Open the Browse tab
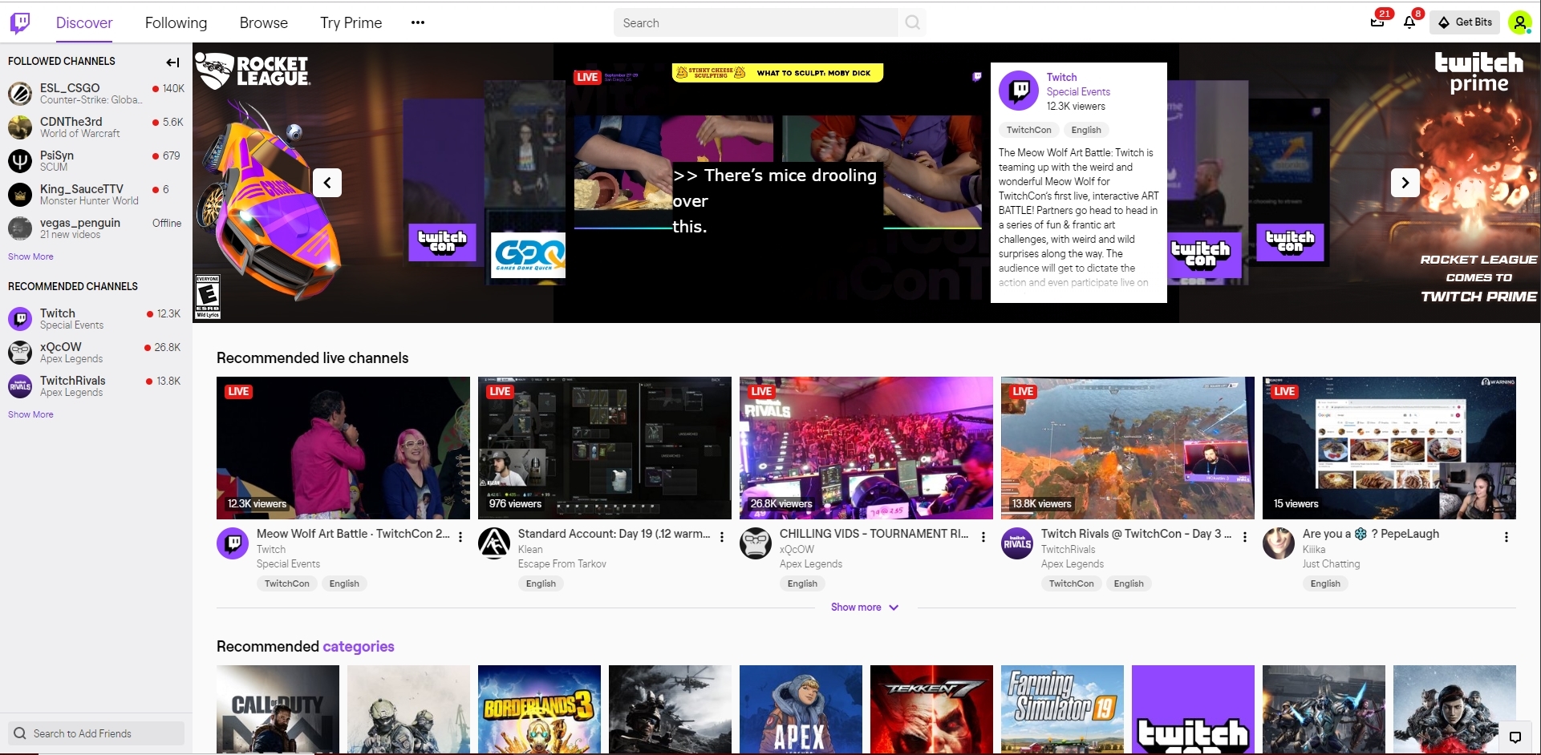 263,22
